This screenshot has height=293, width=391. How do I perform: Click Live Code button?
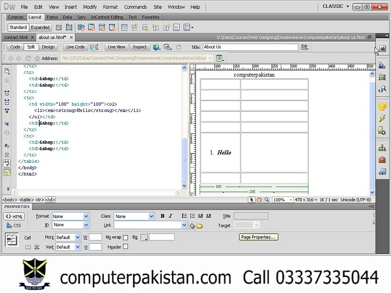(x=75, y=47)
